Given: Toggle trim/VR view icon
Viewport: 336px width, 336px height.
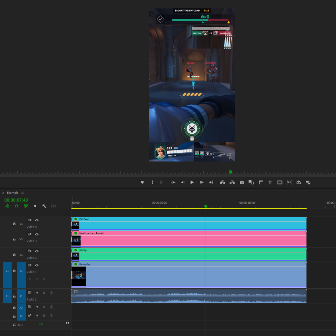Looking at the screenshot, I should pyautogui.click(x=289, y=182).
